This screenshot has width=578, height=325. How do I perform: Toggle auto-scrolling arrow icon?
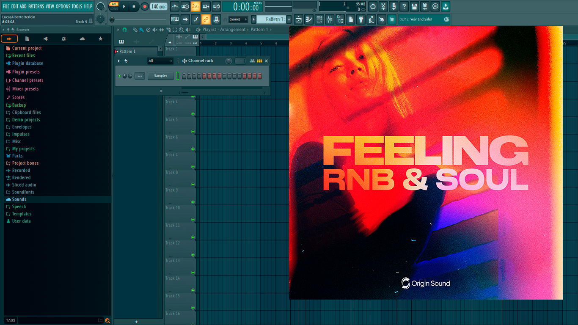pos(185,19)
